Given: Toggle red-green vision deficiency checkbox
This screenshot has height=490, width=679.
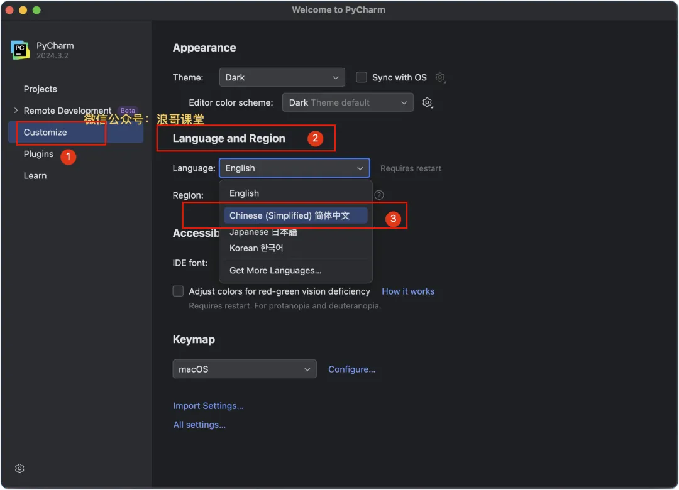Looking at the screenshot, I should pyautogui.click(x=178, y=291).
